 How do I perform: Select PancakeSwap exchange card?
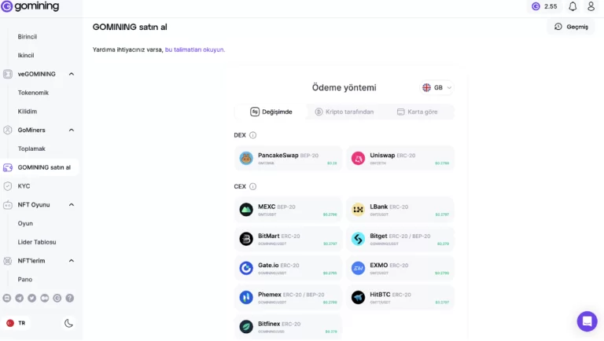(x=288, y=158)
